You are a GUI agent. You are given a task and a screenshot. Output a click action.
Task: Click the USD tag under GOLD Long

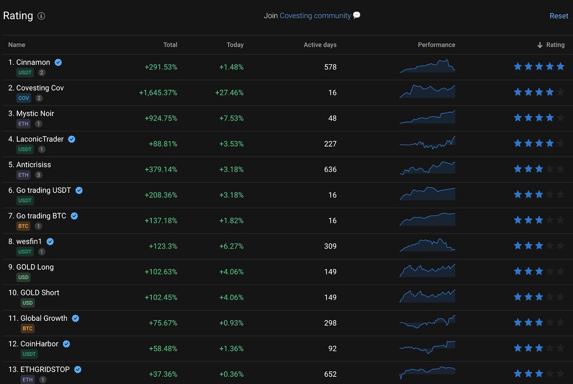[23, 277]
